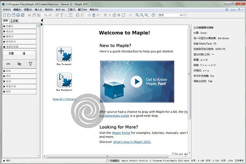Click the 变量 column header

click(x=11, y=54)
